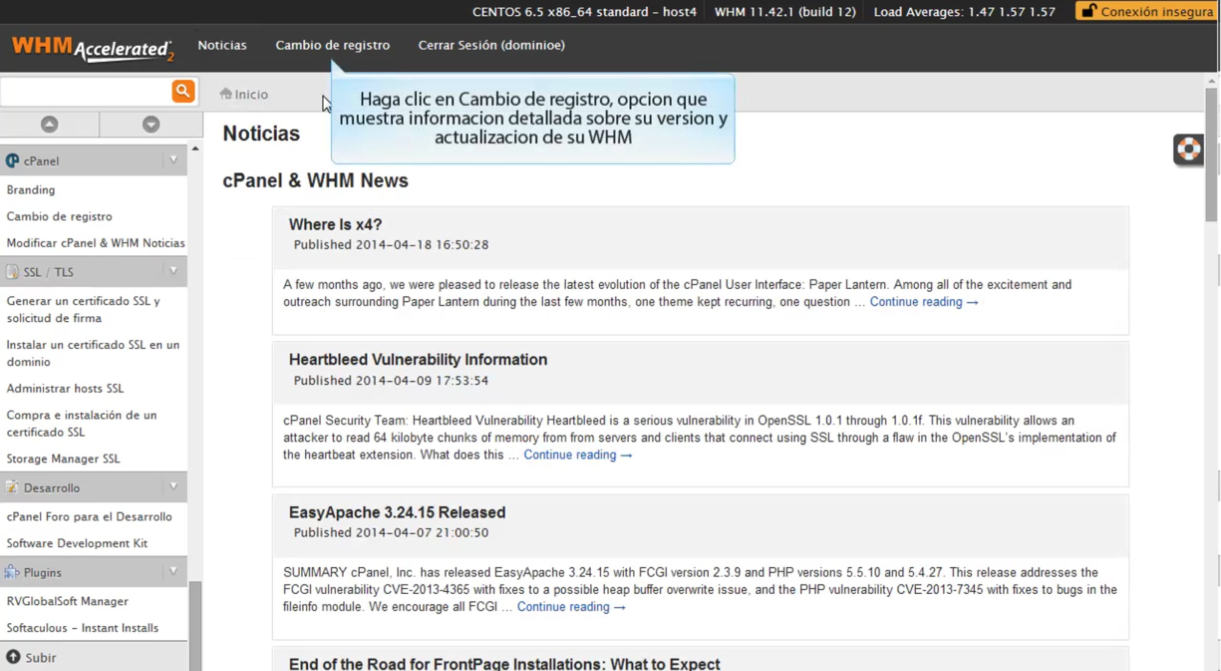1221x671 pixels.
Task: Click the orange search magnifier button
Action: click(x=183, y=91)
